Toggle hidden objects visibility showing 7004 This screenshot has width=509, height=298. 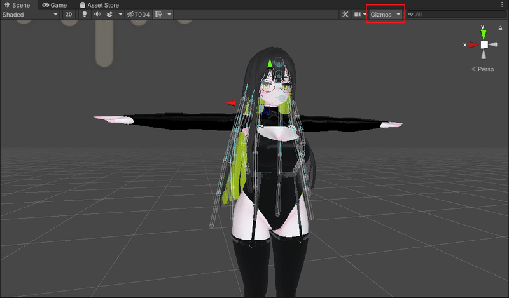tap(138, 14)
